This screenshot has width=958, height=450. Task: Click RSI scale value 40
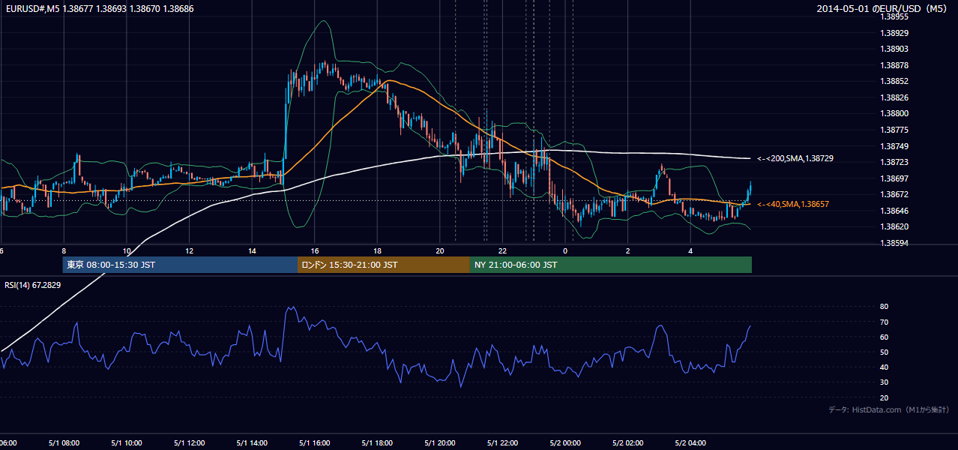[x=884, y=367]
